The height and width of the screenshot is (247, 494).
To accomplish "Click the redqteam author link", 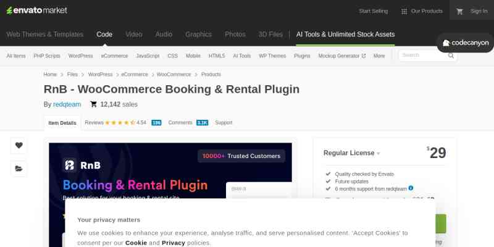I will point(67,104).
